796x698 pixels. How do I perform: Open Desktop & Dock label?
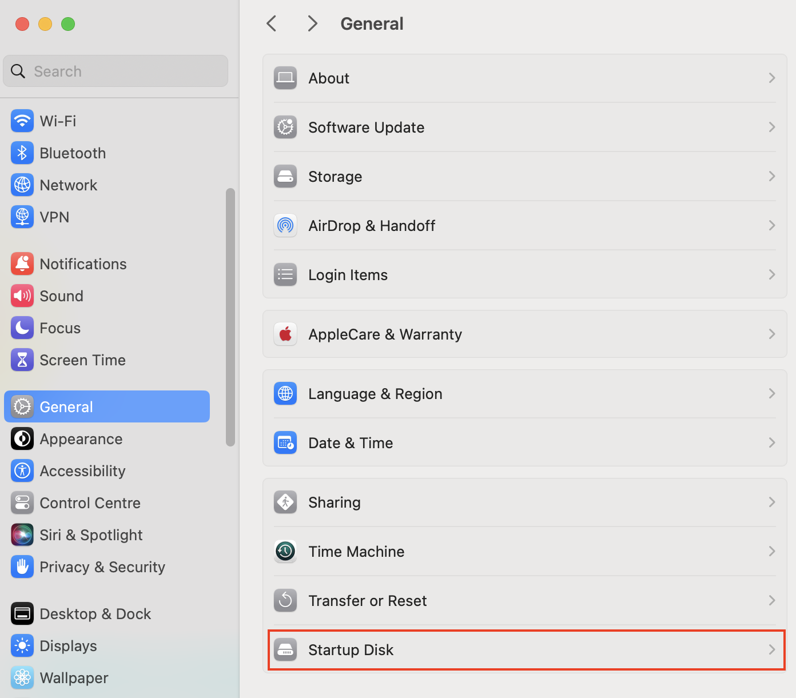pos(95,614)
